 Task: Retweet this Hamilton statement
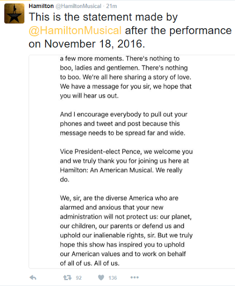(67, 278)
